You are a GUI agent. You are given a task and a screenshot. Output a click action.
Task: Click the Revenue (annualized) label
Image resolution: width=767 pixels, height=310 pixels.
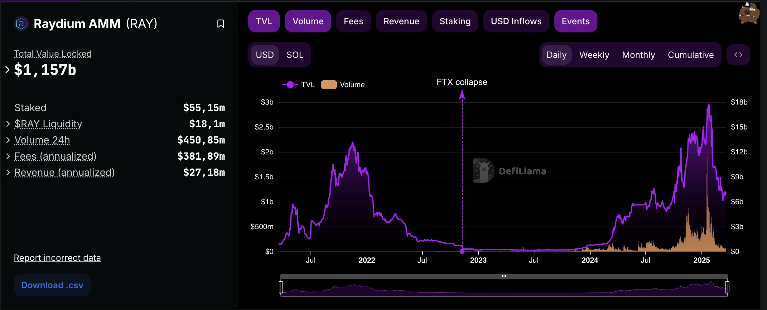(x=65, y=172)
